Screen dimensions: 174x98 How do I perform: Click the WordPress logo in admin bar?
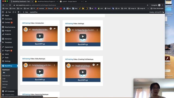click(x=3, y=12)
